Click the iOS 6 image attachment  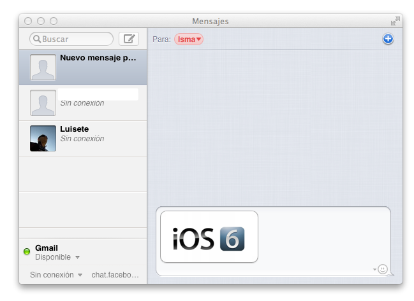(x=209, y=237)
